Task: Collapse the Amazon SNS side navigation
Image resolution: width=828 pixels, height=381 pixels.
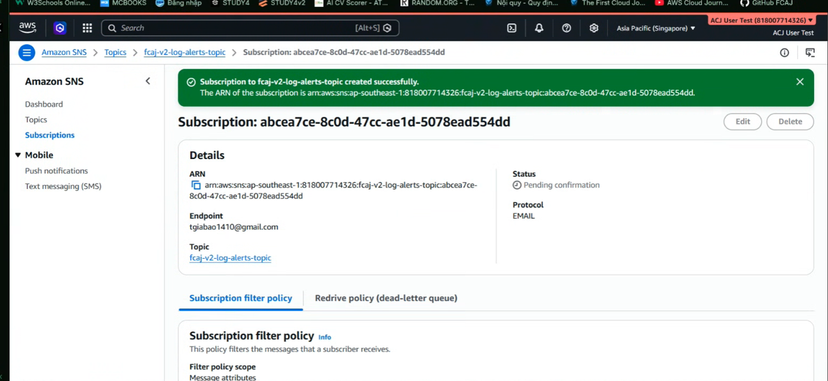Action: coord(148,81)
